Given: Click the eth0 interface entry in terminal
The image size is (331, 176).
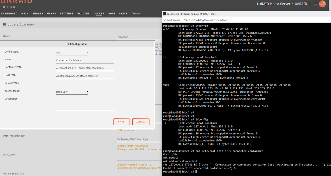Looking at the screenshot, I should (x=166, y=29).
